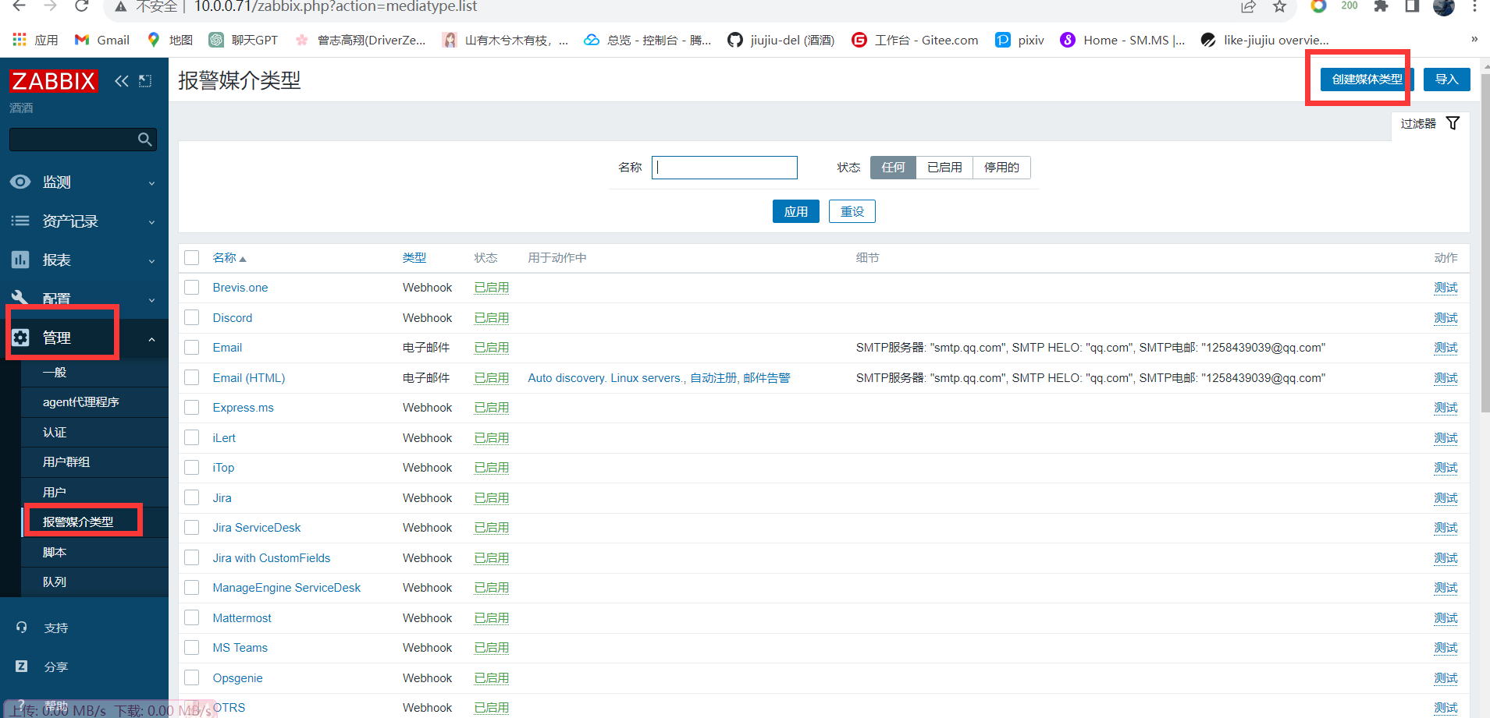Select the 已启用 status filter
Image resolution: width=1490 pixels, height=718 pixels.
tap(944, 168)
